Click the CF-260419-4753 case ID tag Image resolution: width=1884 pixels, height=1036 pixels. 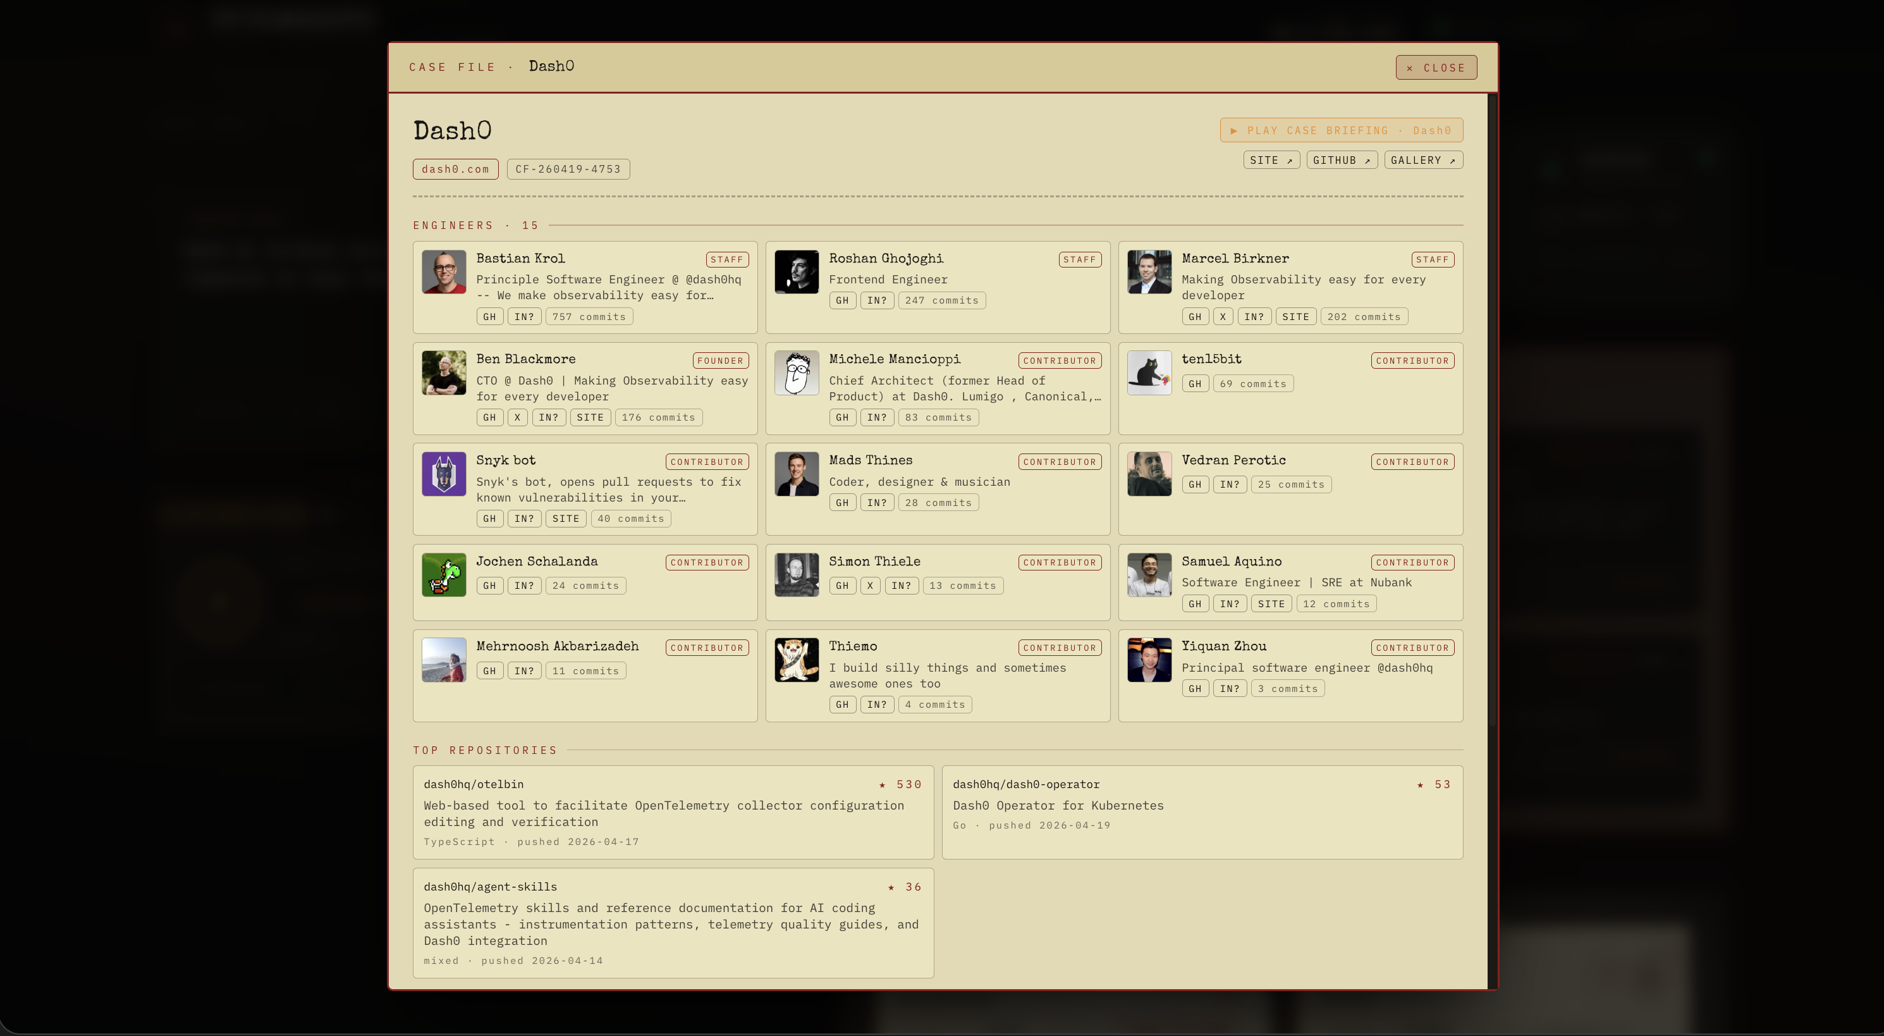click(568, 169)
